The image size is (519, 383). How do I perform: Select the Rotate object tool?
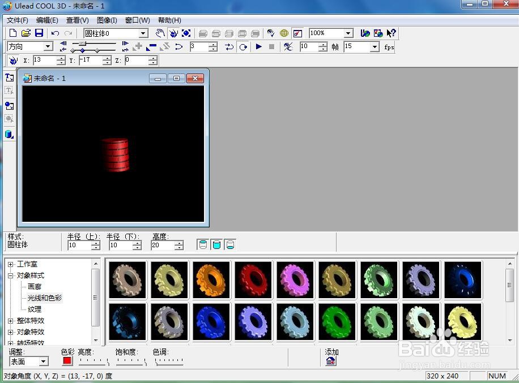(173, 33)
